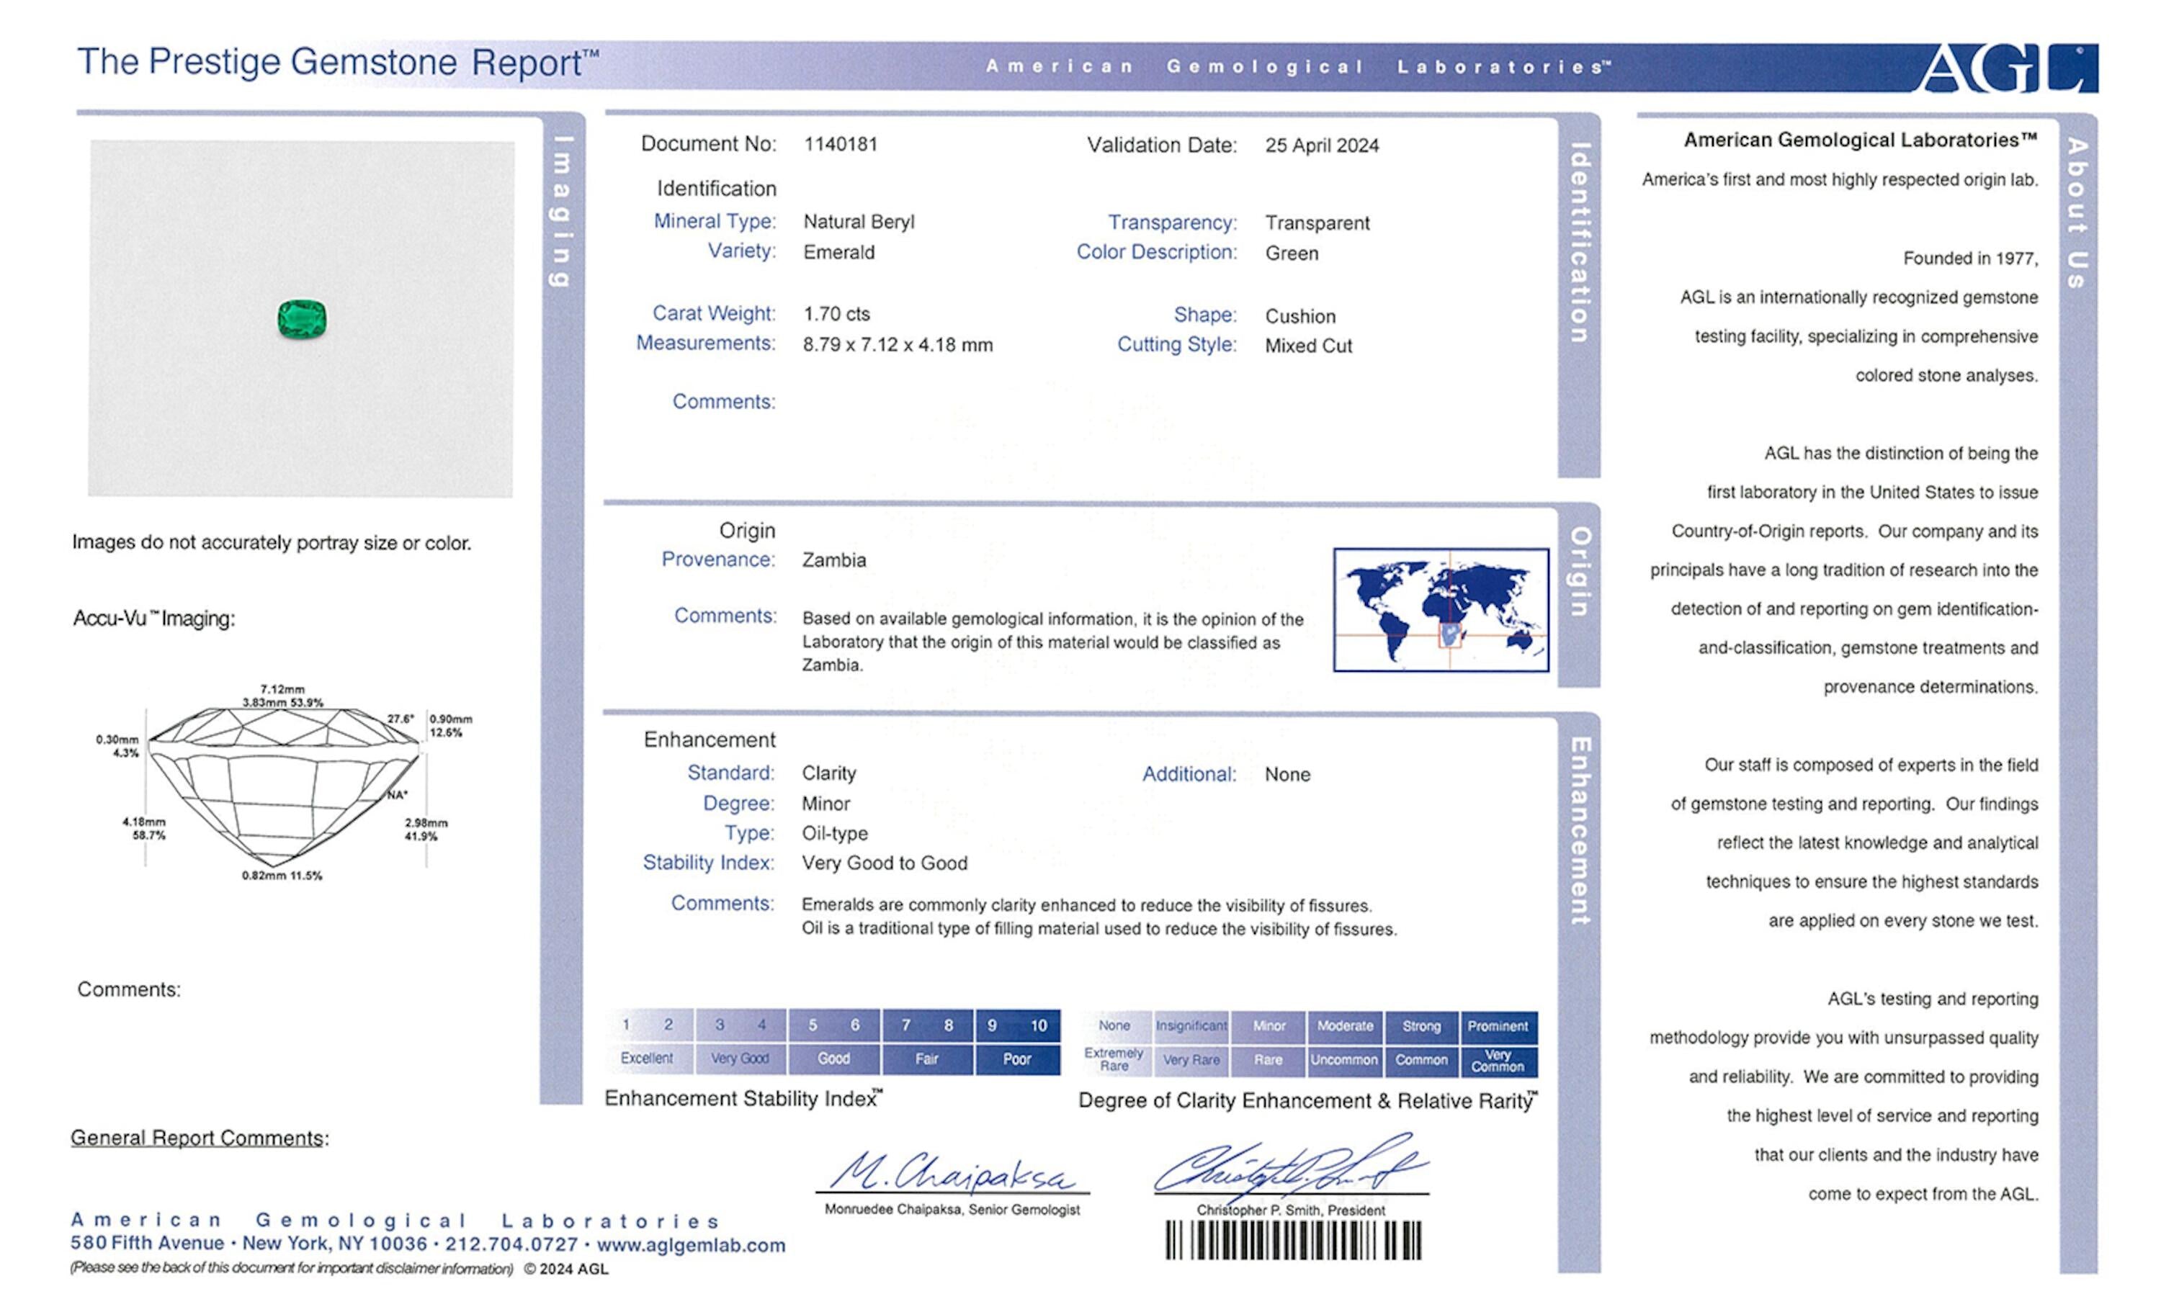Click the vertical Origin section tab

[1579, 572]
